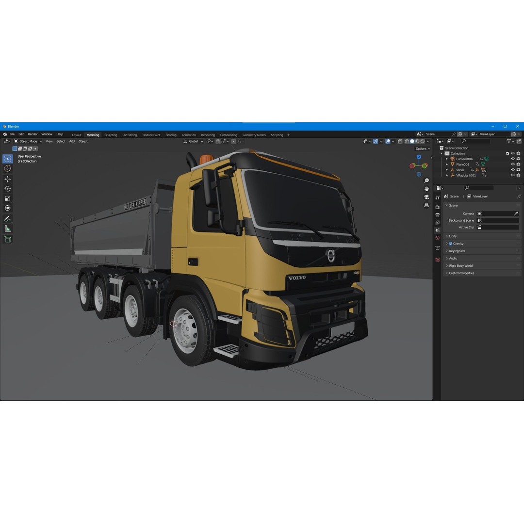Select the Measure tool
The width and height of the screenshot is (524, 524).
click(x=8, y=229)
